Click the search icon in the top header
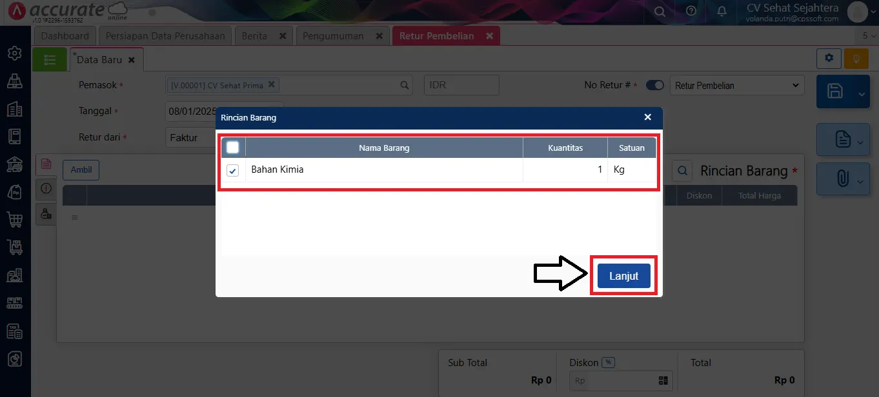 point(660,12)
